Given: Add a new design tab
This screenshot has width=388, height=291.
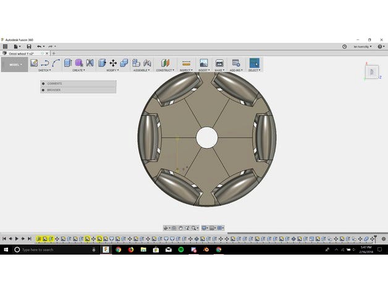Looking at the screenshot, I should coord(54,54).
